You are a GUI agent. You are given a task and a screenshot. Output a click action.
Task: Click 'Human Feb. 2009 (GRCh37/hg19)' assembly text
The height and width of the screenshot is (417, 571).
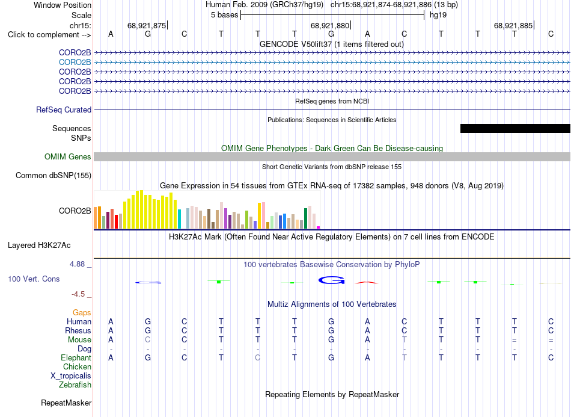pos(264,5)
